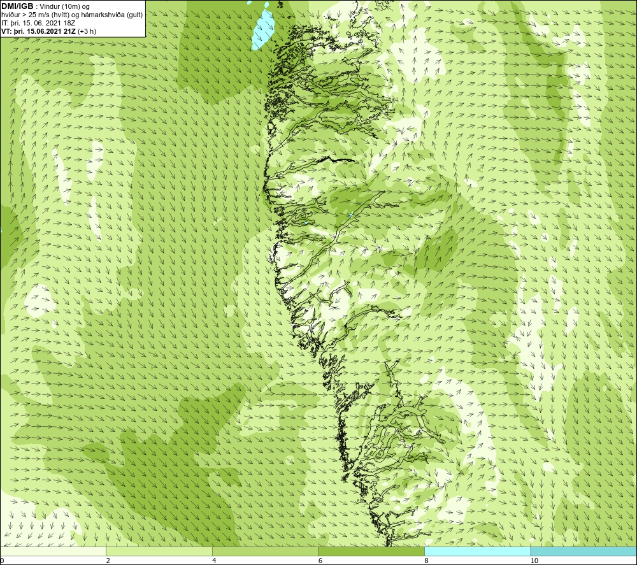The height and width of the screenshot is (565, 637).
Task: Click the teal legend swatch above 10 m/s
Action: point(583,551)
